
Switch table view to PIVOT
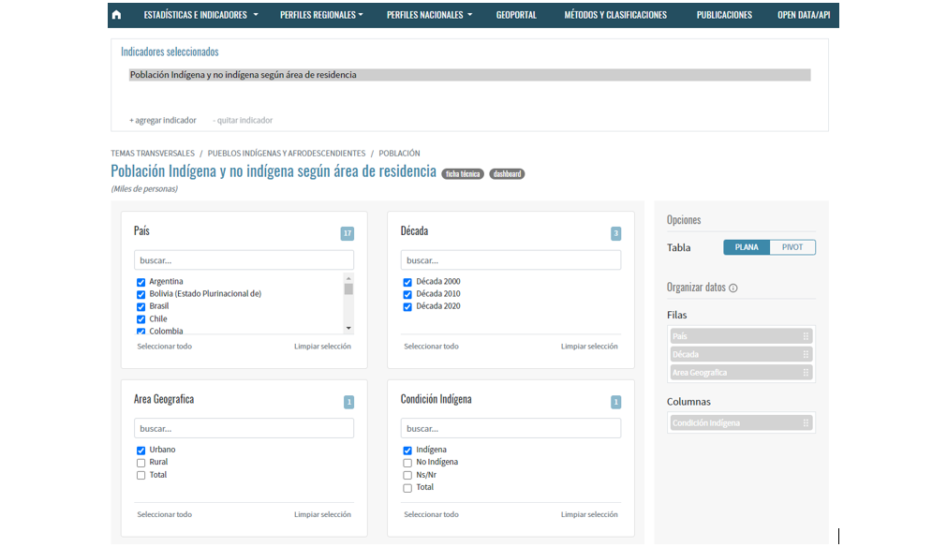pos(792,247)
